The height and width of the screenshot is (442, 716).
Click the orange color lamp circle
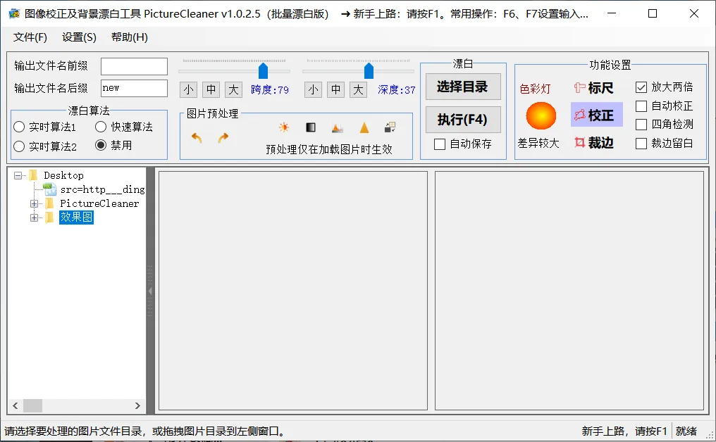[541, 115]
